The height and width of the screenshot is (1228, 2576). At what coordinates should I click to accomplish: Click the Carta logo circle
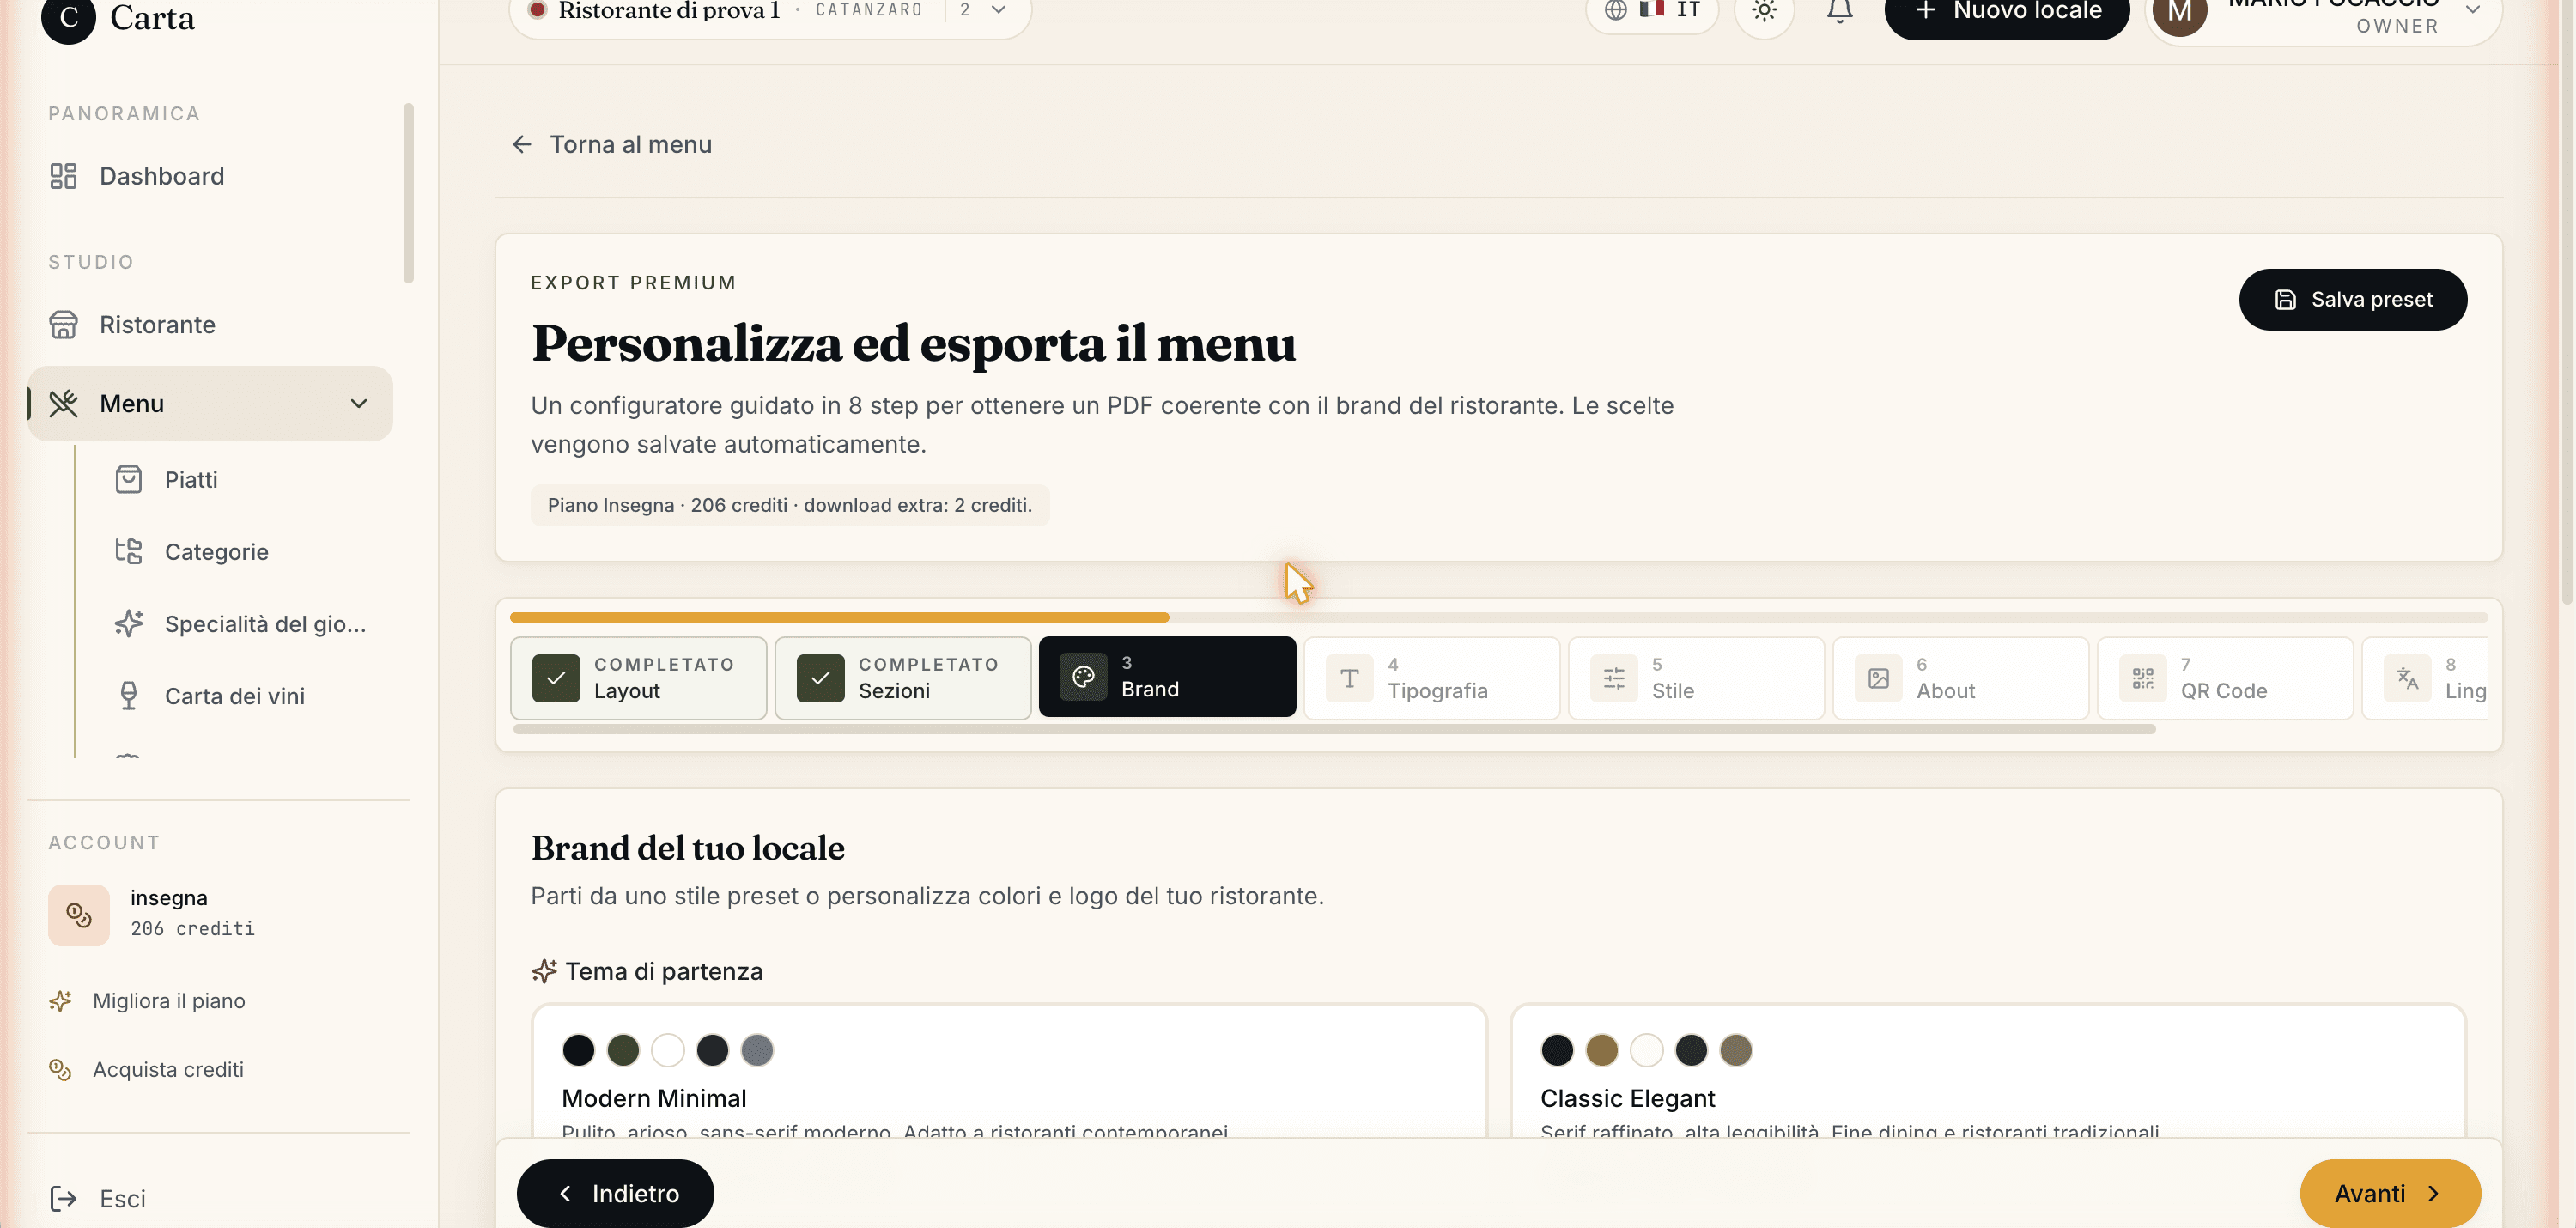pyautogui.click(x=68, y=18)
